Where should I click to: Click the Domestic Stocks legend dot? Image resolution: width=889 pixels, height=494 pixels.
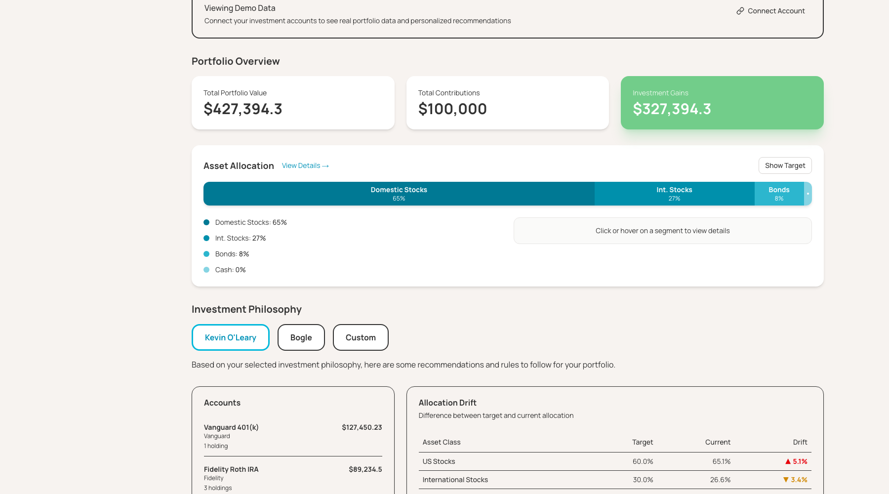(206, 222)
